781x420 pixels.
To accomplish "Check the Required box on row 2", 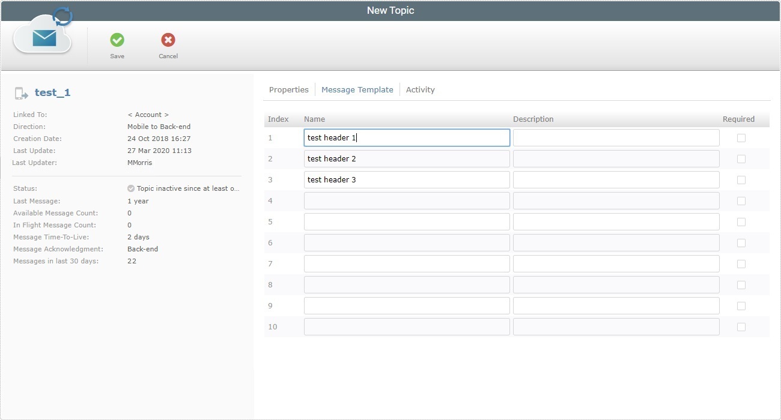I will coord(741,158).
